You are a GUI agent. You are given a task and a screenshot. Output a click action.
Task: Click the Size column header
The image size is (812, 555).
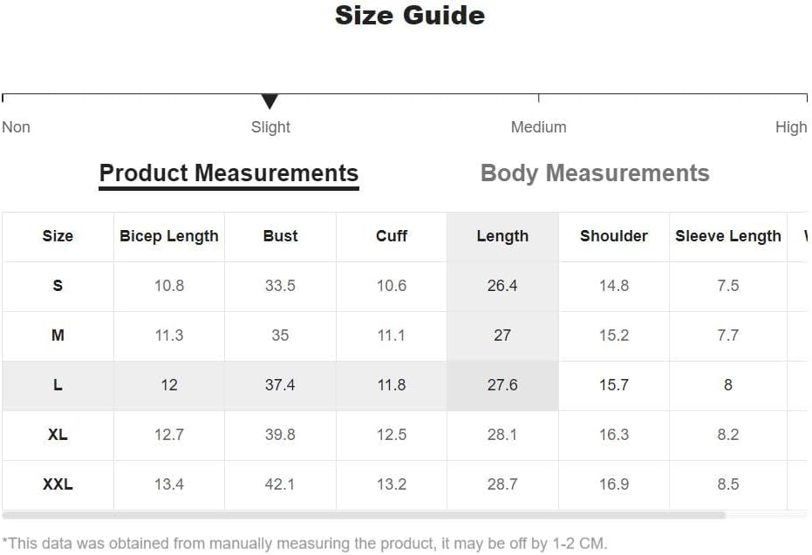point(58,236)
